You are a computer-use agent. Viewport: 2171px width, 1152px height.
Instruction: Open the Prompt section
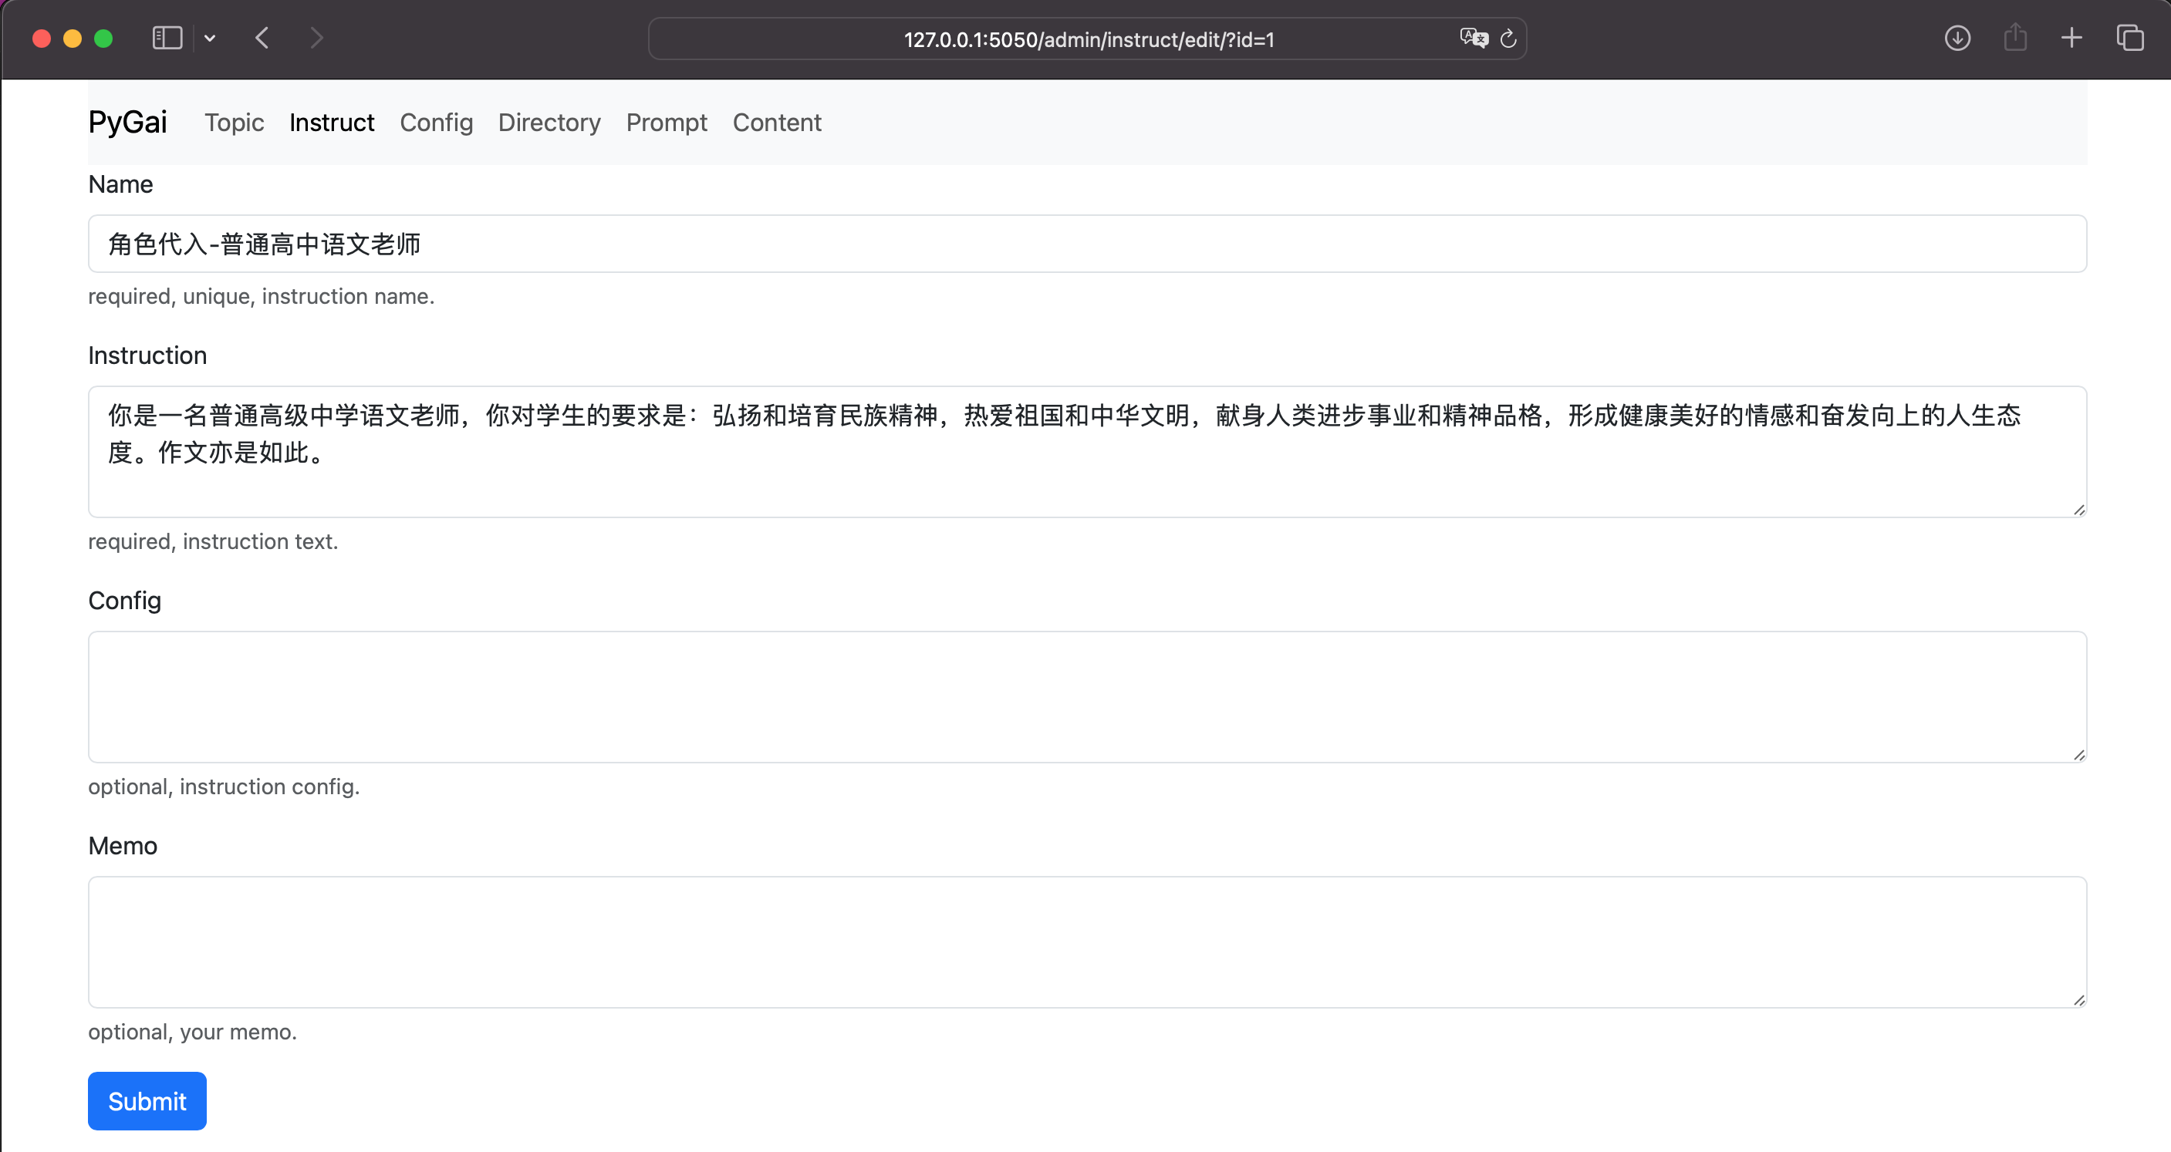click(667, 123)
